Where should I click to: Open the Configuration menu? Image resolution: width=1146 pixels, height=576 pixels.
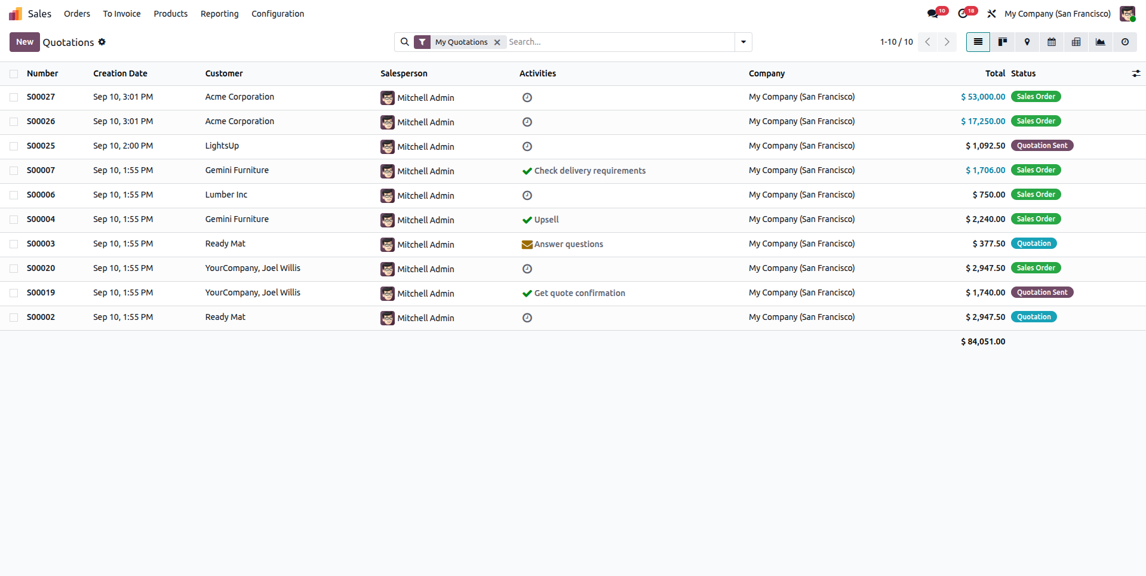278,14
